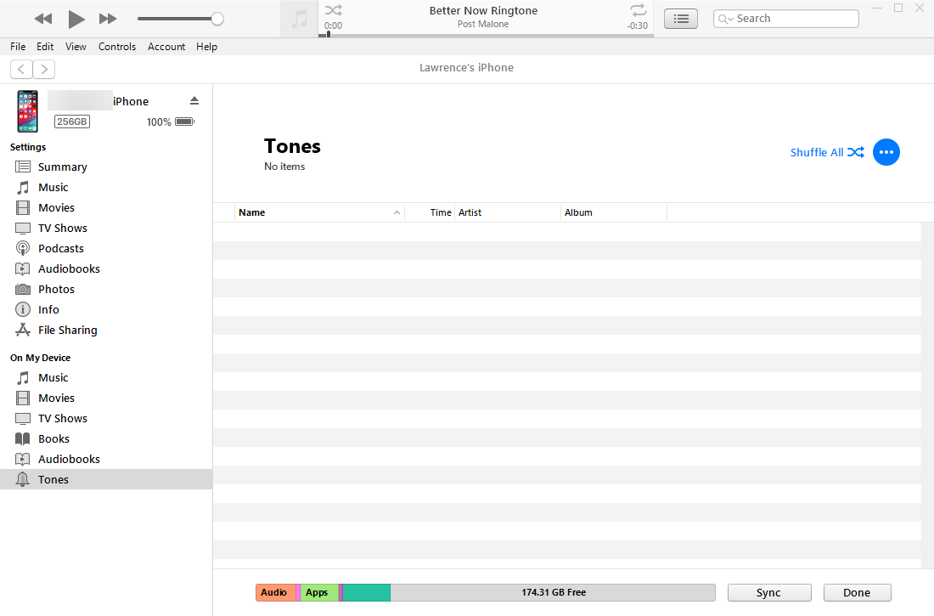934x616 pixels.
Task: Sort by the Name column header
Action: click(x=320, y=212)
